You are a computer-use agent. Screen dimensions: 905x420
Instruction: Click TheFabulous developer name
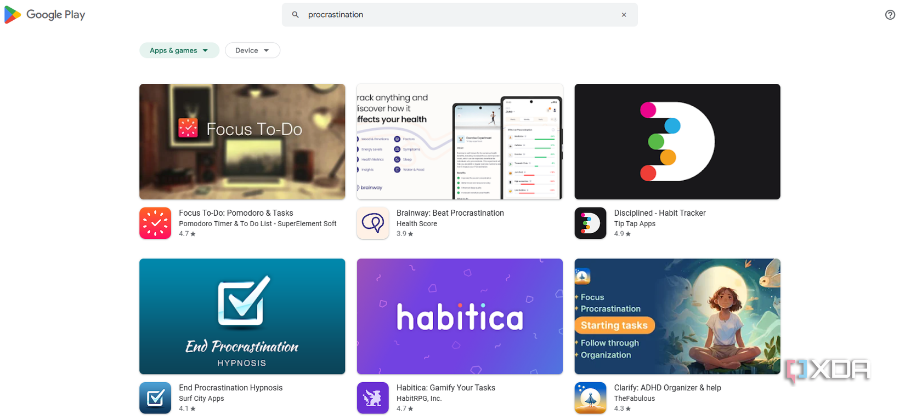point(635,399)
